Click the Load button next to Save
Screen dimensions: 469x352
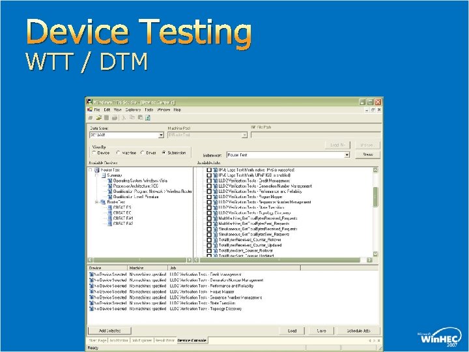[292, 330]
